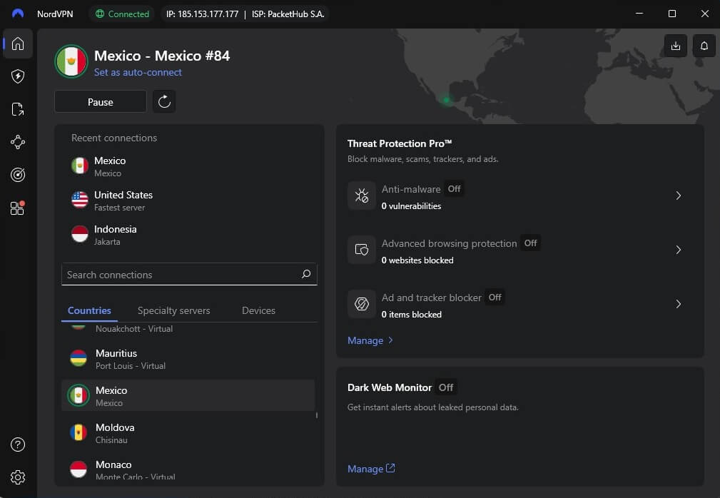
Task: Select Monaco in the country list
Action: click(188, 469)
